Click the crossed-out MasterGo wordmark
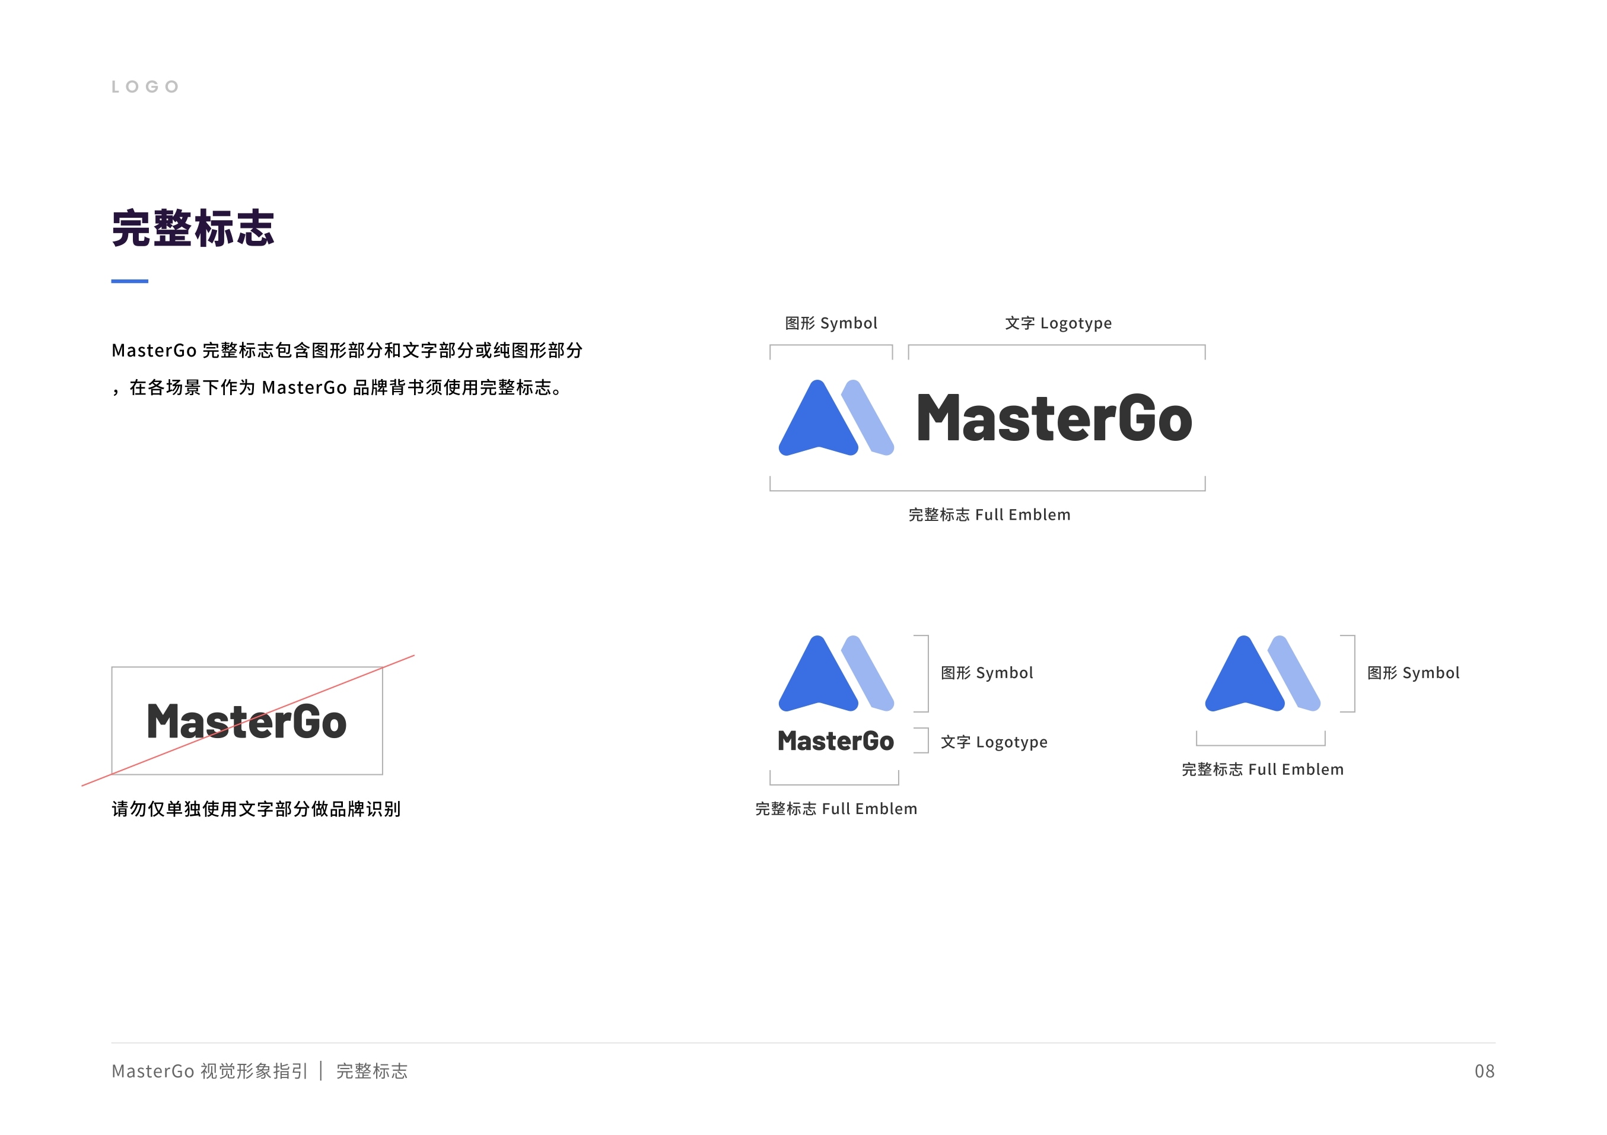The height and width of the screenshot is (1135, 1607). pos(246,721)
